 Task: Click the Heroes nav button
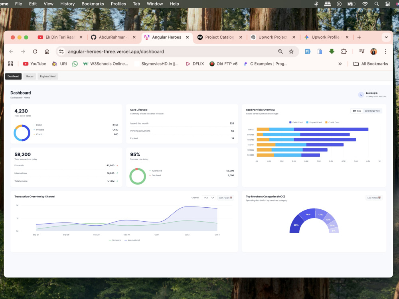(x=30, y=77)
